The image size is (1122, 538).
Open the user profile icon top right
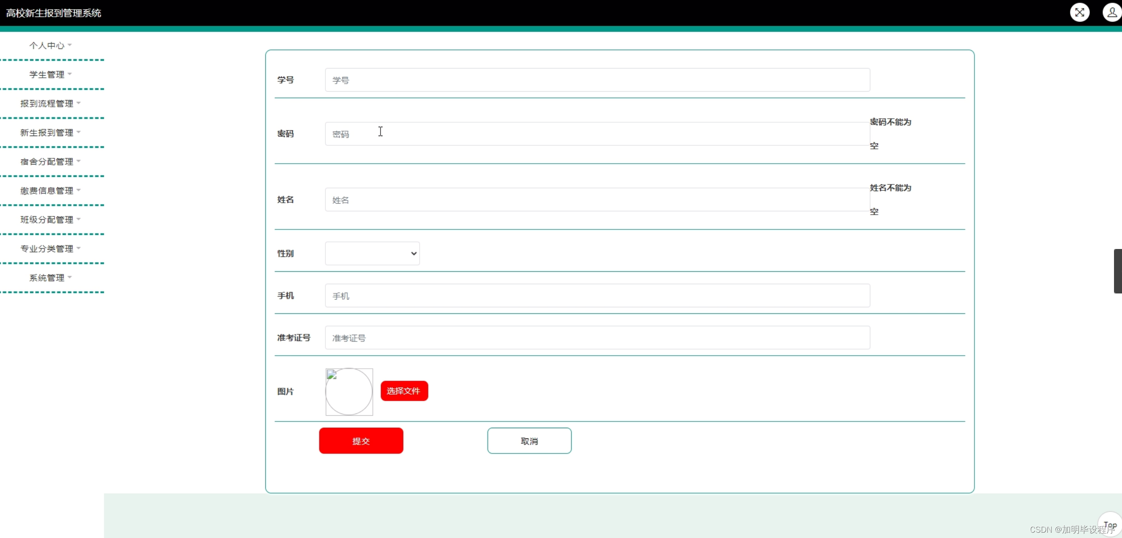click(x=1111, y=12)
